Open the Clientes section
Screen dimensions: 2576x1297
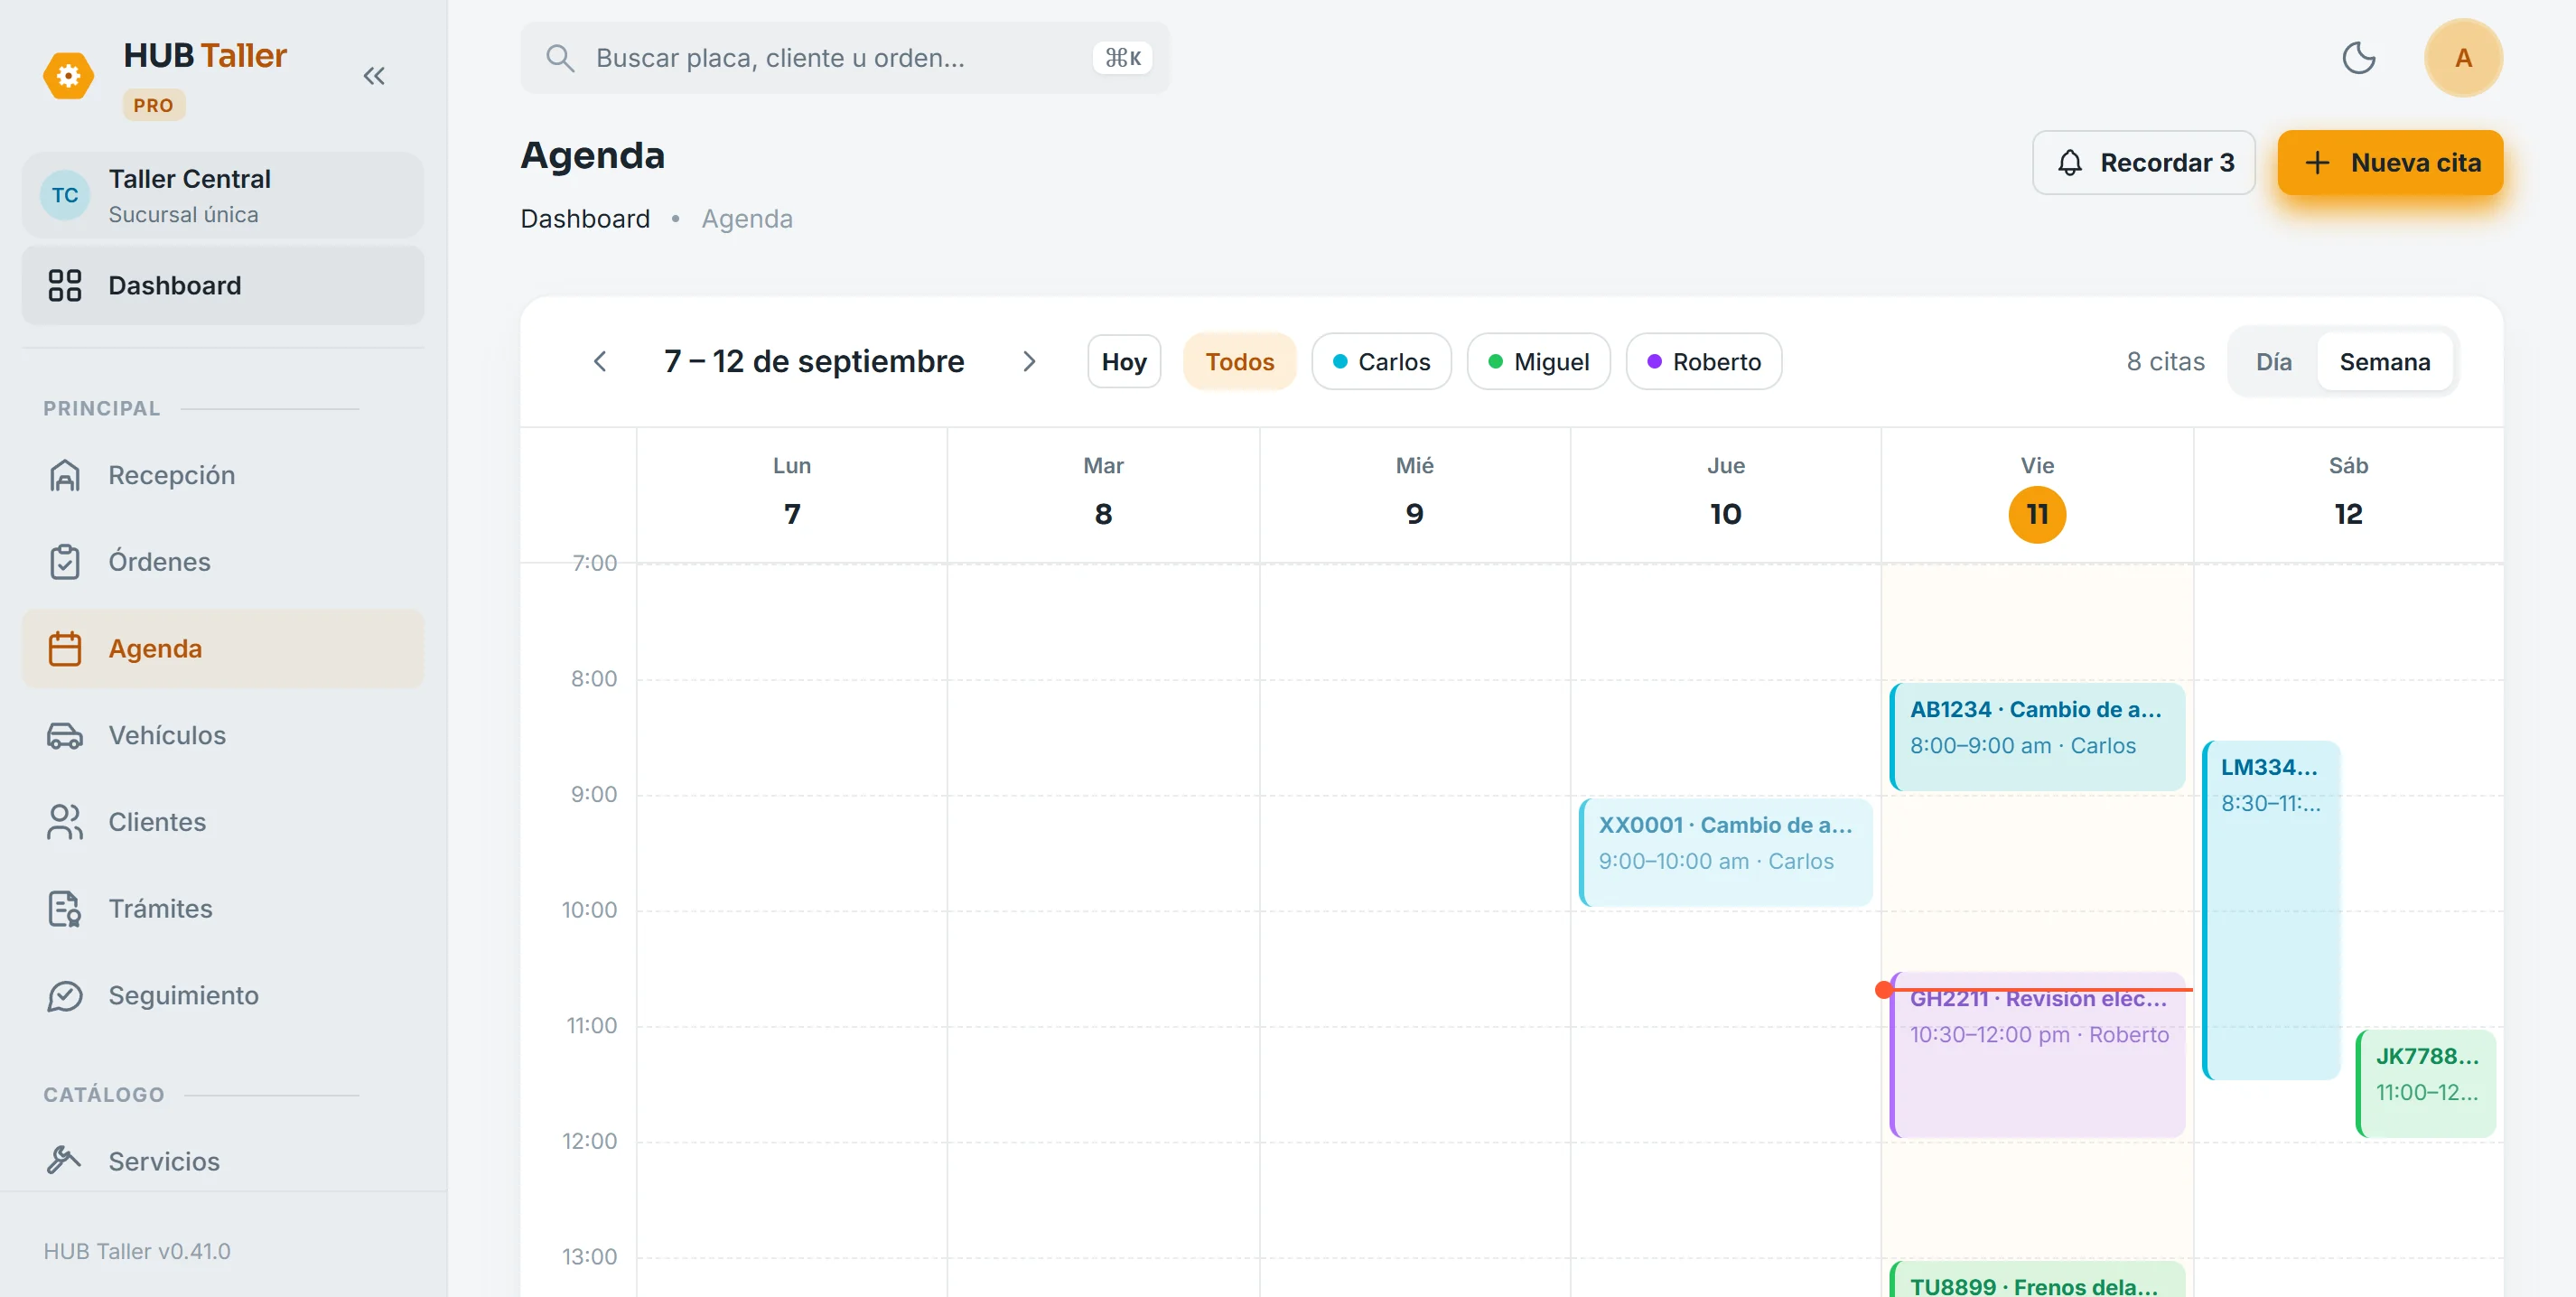point(223,822)
